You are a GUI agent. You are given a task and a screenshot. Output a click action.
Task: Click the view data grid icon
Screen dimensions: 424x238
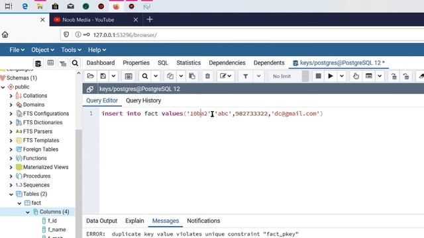[x=129, y=76]
